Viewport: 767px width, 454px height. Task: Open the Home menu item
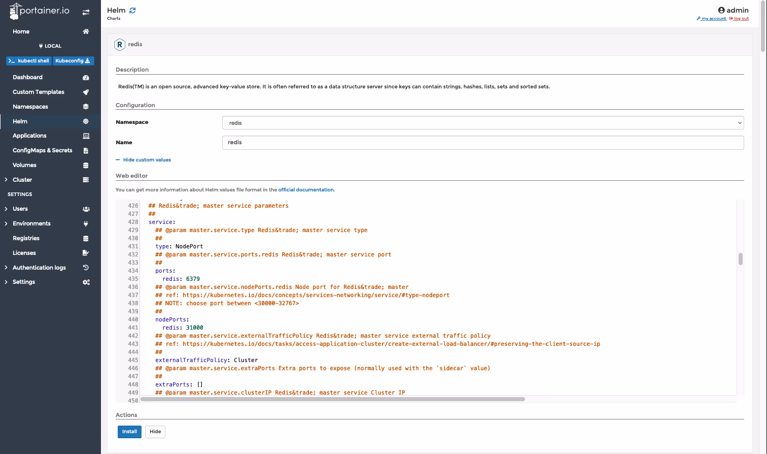tap(21, 31)
